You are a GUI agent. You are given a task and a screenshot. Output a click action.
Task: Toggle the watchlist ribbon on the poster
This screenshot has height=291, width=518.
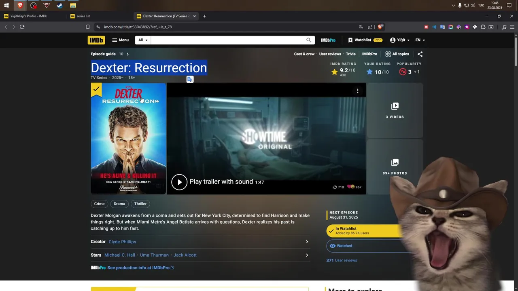click(x=96, y=89)
